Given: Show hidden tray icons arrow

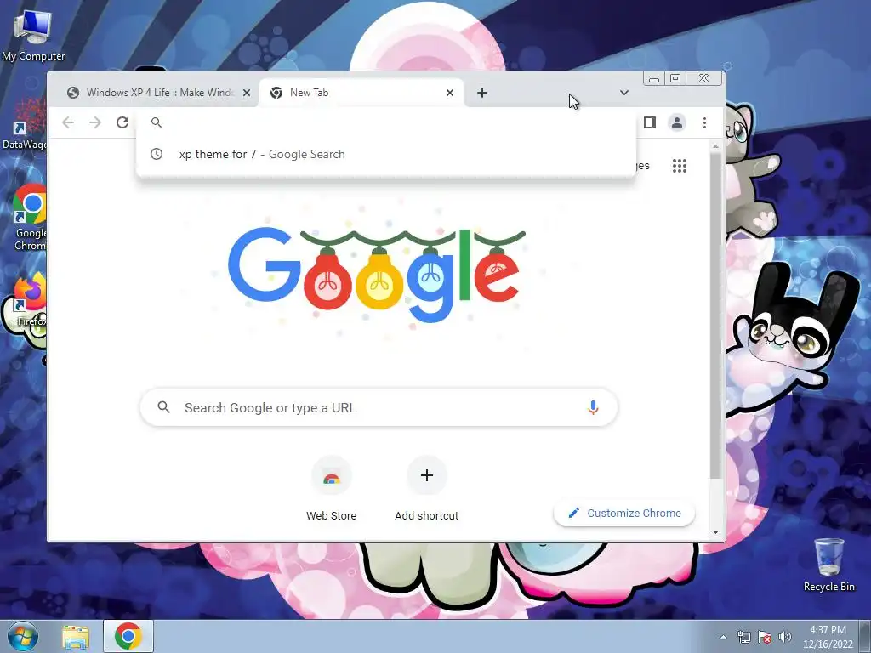Looking at the screenshot, I should coord(723,637).
